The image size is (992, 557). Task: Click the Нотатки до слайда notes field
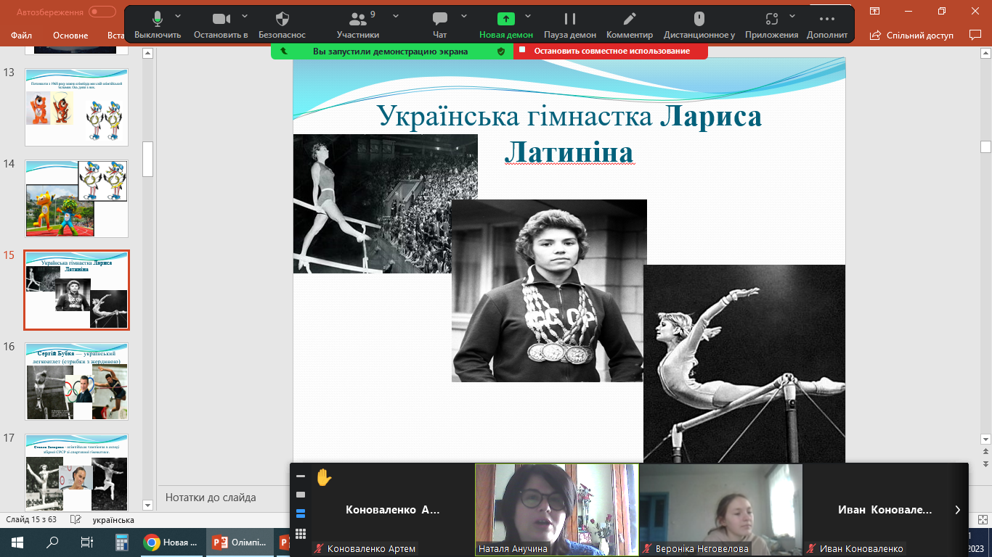211,498
